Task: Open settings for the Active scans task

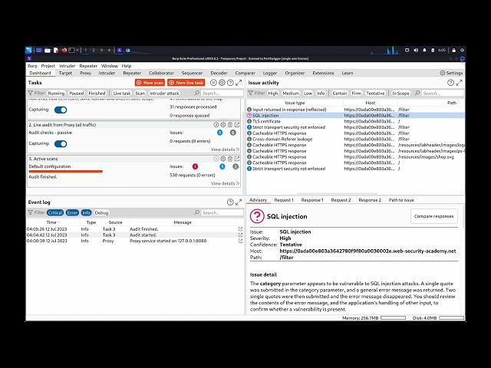Action: (223, 159)
